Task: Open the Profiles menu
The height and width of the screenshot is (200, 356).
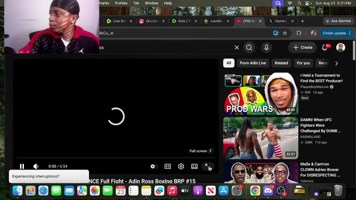Action: click(121, 3)
